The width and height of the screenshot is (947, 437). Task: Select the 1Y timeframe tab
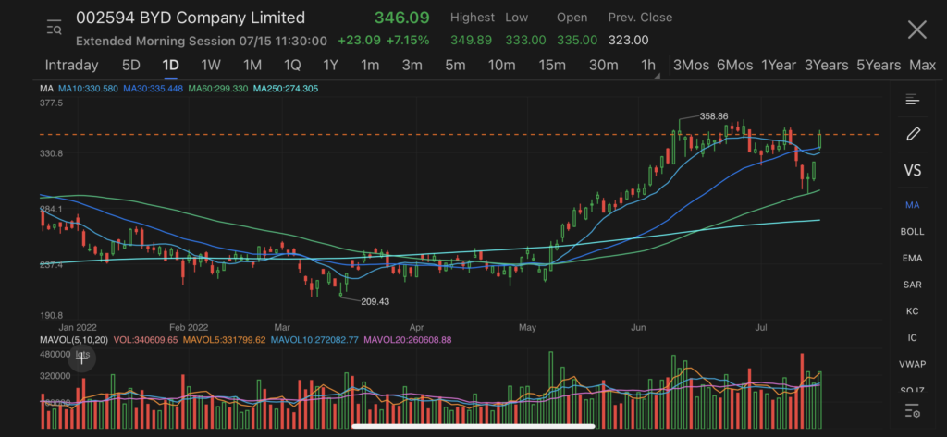pos(330,66)
